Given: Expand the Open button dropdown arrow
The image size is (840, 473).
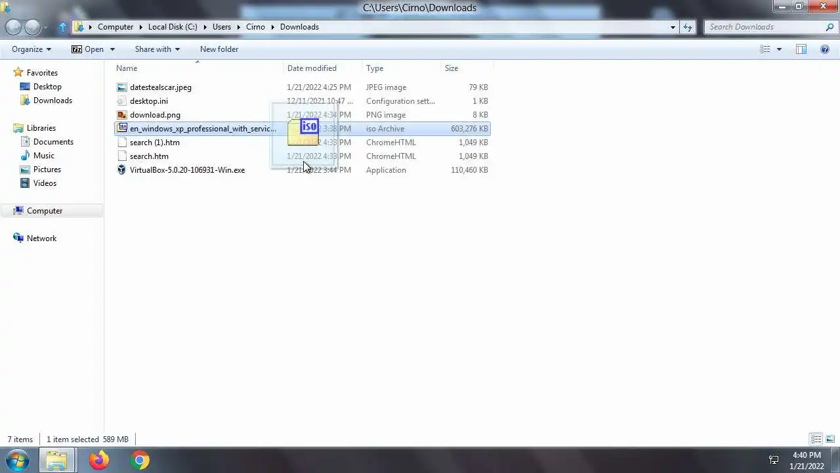Looking at the screenshot, I should tap(112, 49).
